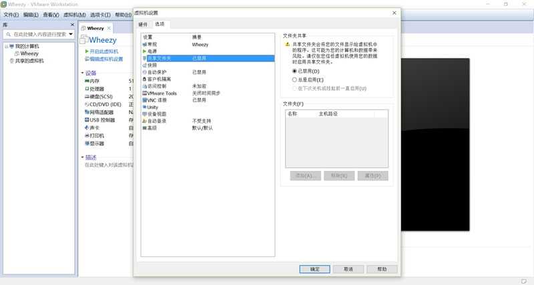Click the 打印机 printer icon
The width and height of the screenshot is (534, 285).
[x=87, y=135]
